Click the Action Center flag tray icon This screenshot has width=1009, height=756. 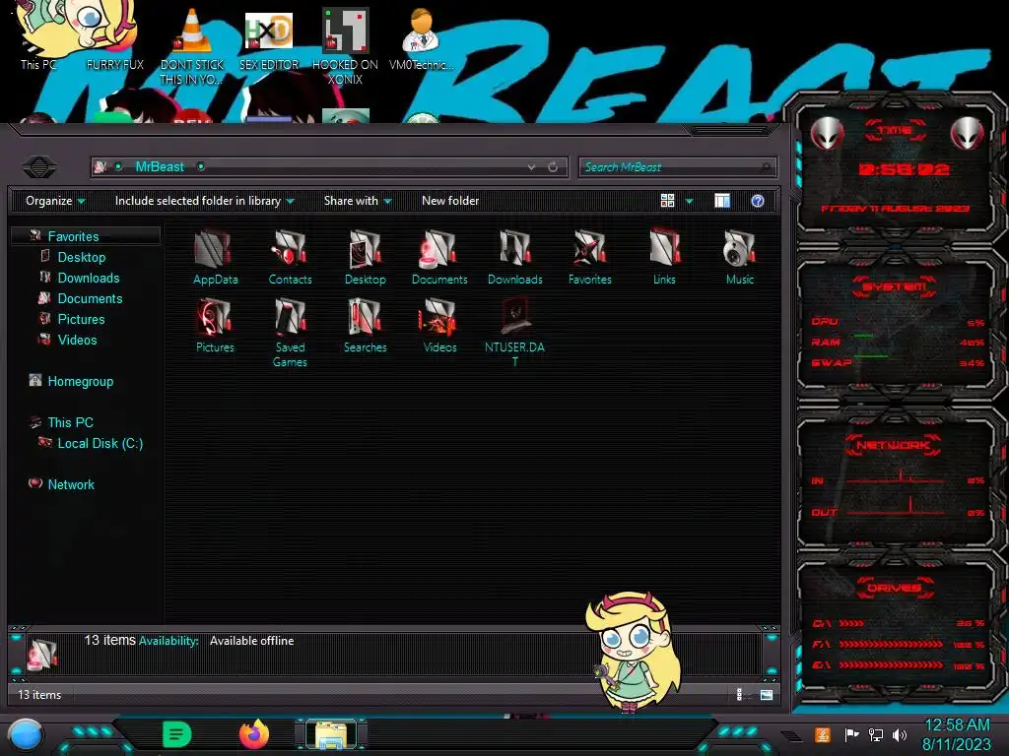pos(851,734)
